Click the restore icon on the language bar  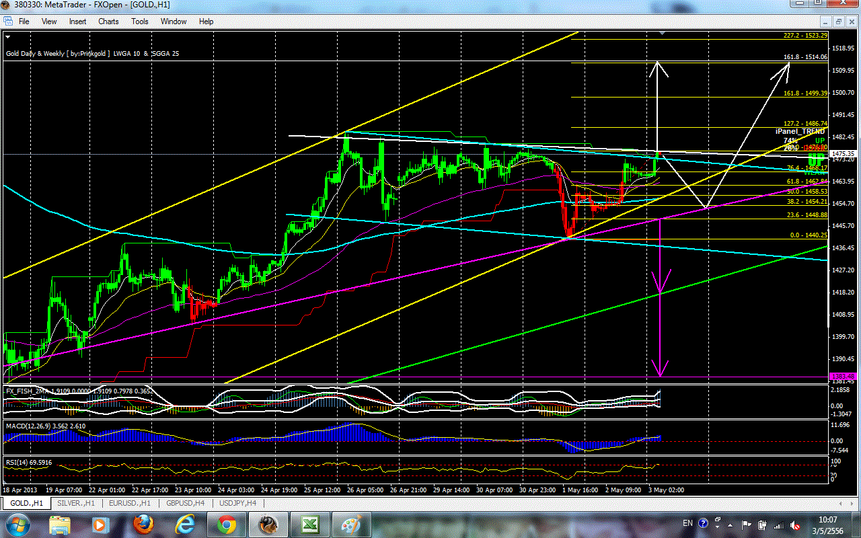coord(717,520)
